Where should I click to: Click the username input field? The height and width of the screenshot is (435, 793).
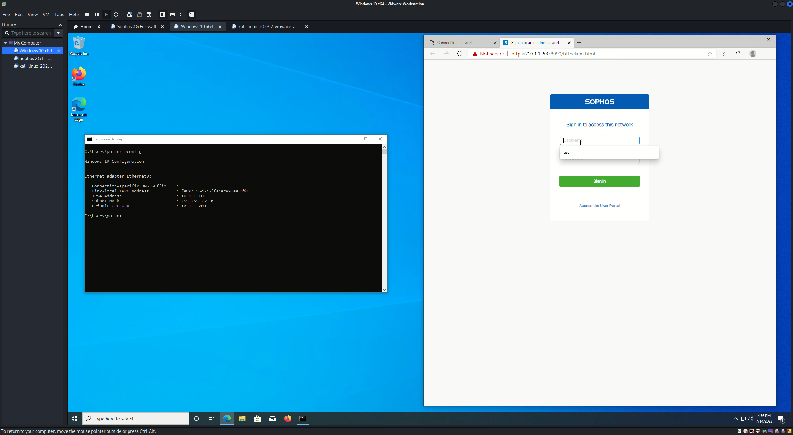click(599, 140)
